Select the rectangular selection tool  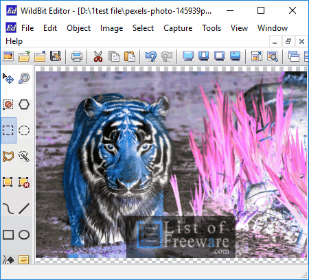[x=8, y=130]
